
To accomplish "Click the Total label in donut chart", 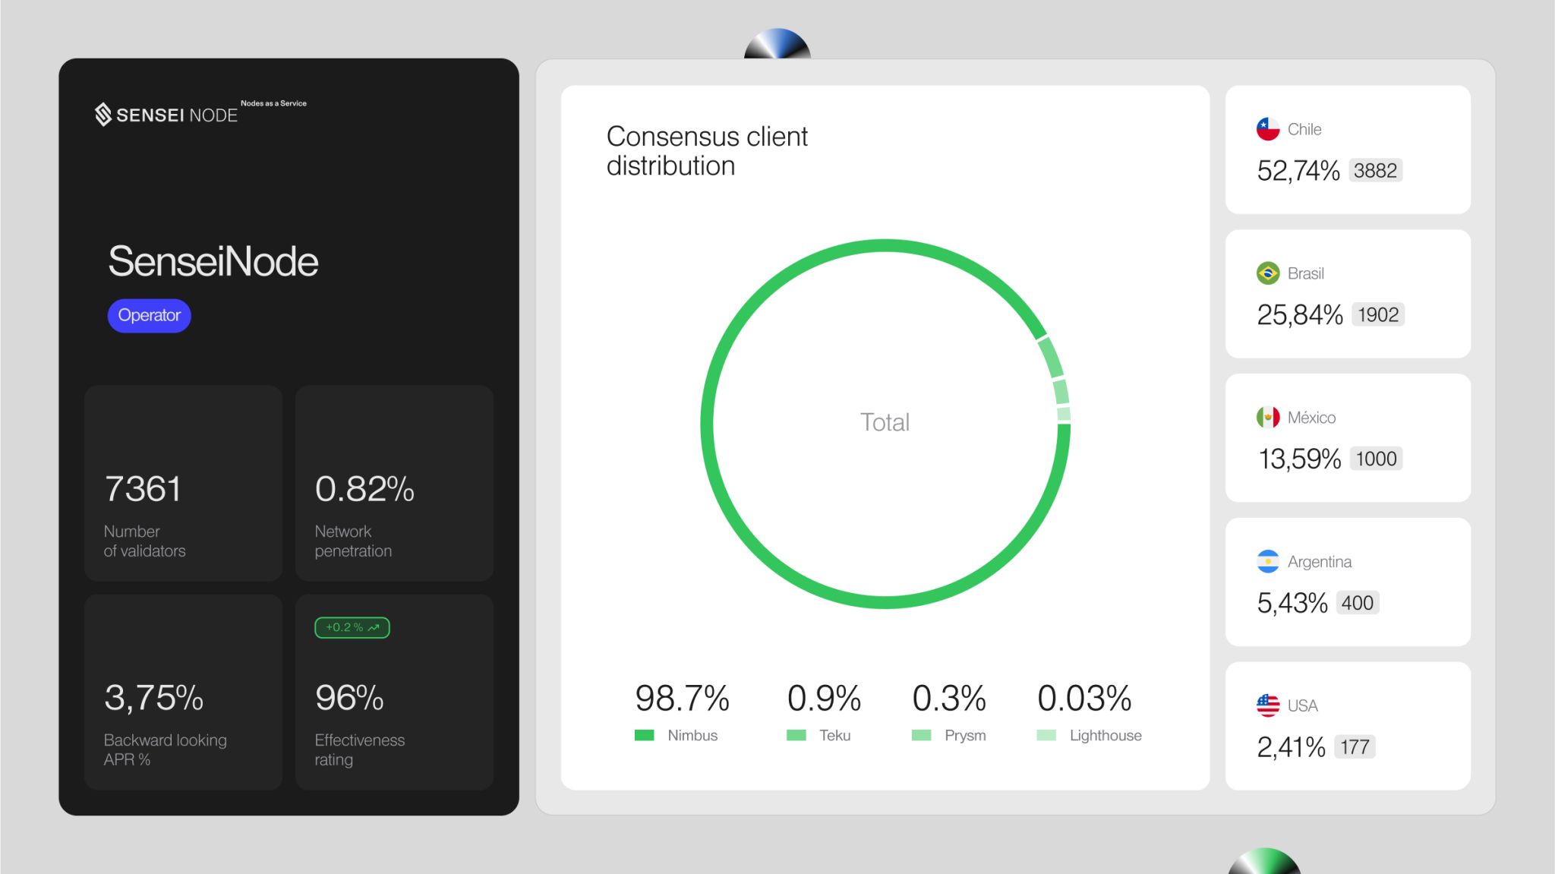I will click(x=885, y=422).
